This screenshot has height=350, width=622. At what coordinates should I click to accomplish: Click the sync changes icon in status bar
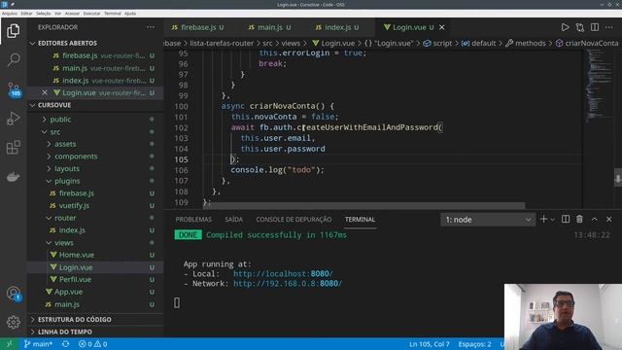point(65,344)
